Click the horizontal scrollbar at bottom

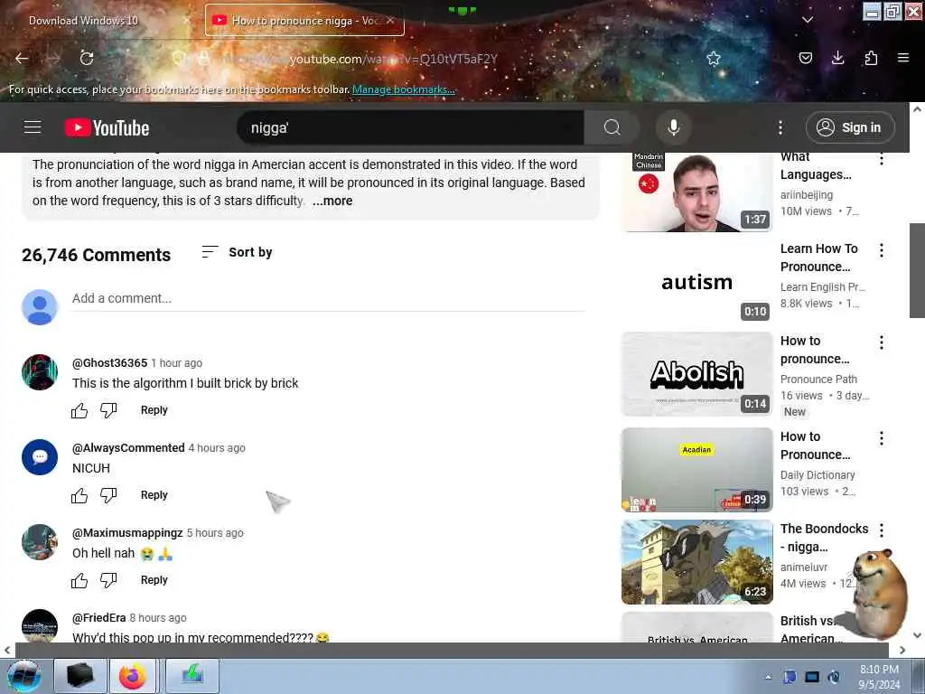452,650
